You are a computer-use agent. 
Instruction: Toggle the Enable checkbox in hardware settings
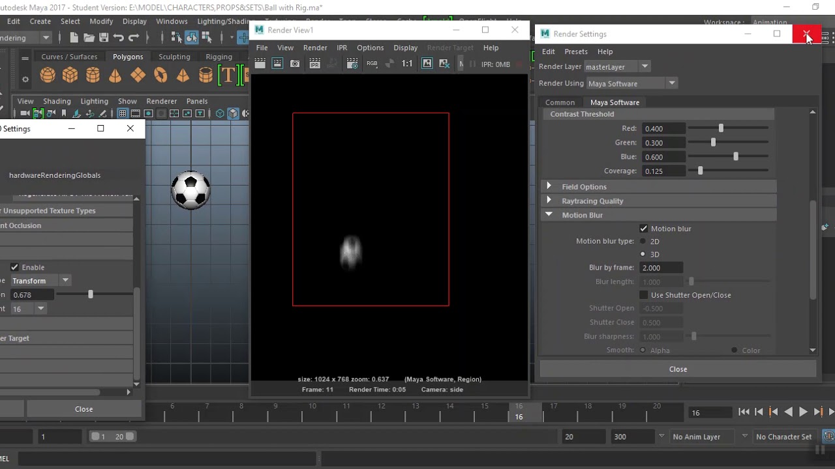click(x=14, y=267)
